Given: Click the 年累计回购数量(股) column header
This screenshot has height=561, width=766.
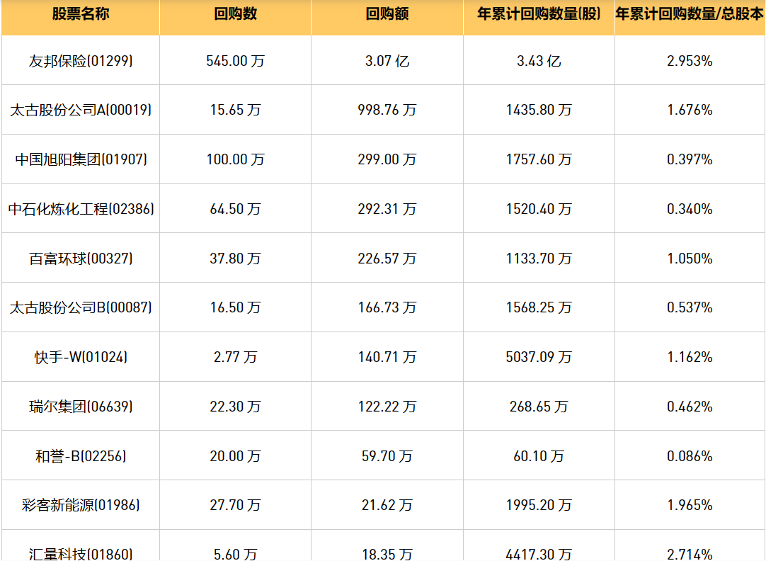Looking at the screenshot, I should coord(539,15).
